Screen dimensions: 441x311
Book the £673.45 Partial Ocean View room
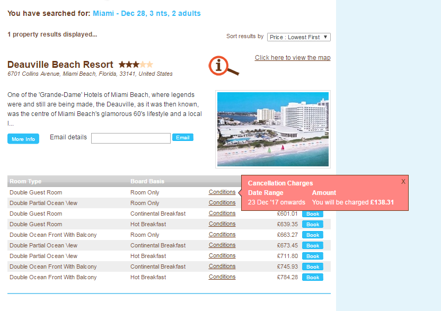tap(313, 245)
